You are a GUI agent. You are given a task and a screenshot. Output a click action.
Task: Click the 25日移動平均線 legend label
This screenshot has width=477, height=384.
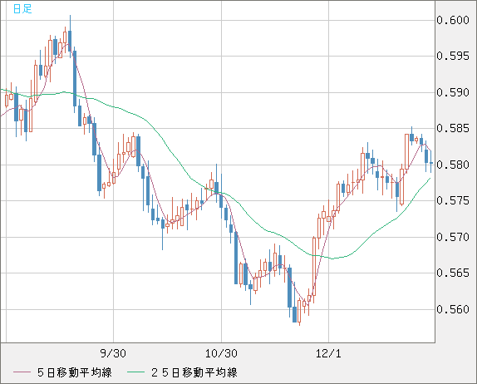coord(194,372)
